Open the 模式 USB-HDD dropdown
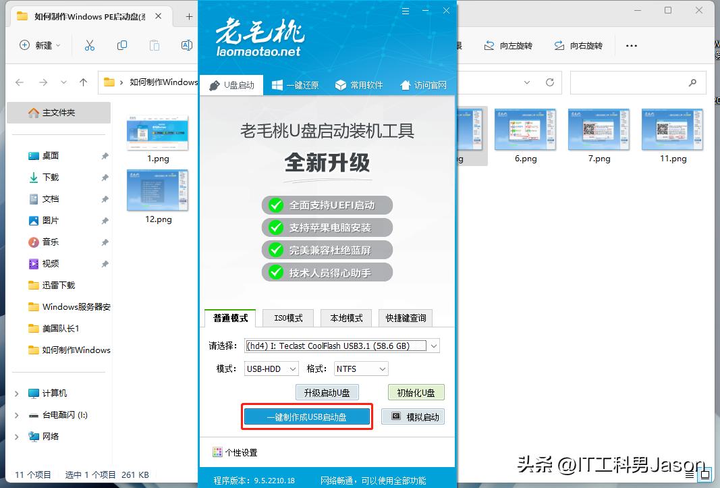 tap(293, 369)
